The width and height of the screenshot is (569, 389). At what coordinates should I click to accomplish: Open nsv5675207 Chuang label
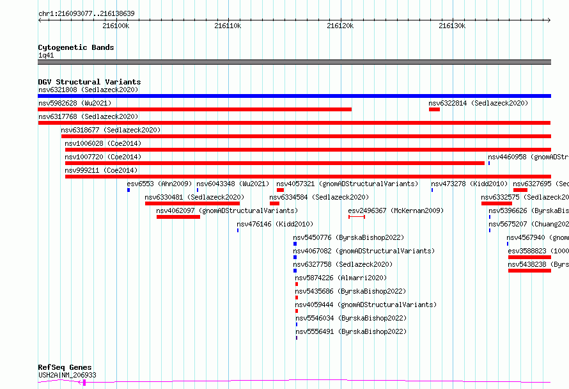pos(529,224)
